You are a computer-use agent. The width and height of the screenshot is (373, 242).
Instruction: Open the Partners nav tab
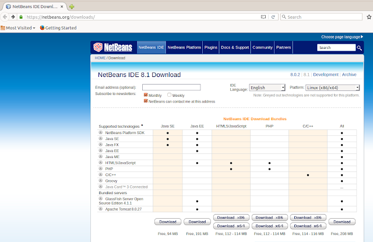(x=283, y=47)
